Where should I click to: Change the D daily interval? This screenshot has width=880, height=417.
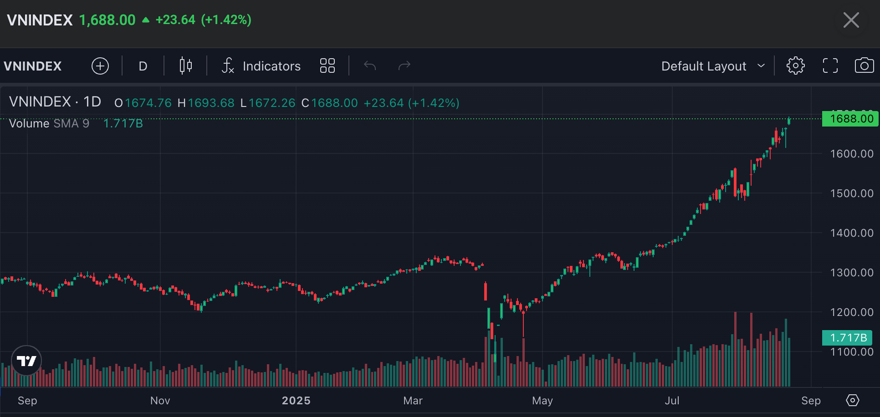pyautogui.click(x=143, y=66)
